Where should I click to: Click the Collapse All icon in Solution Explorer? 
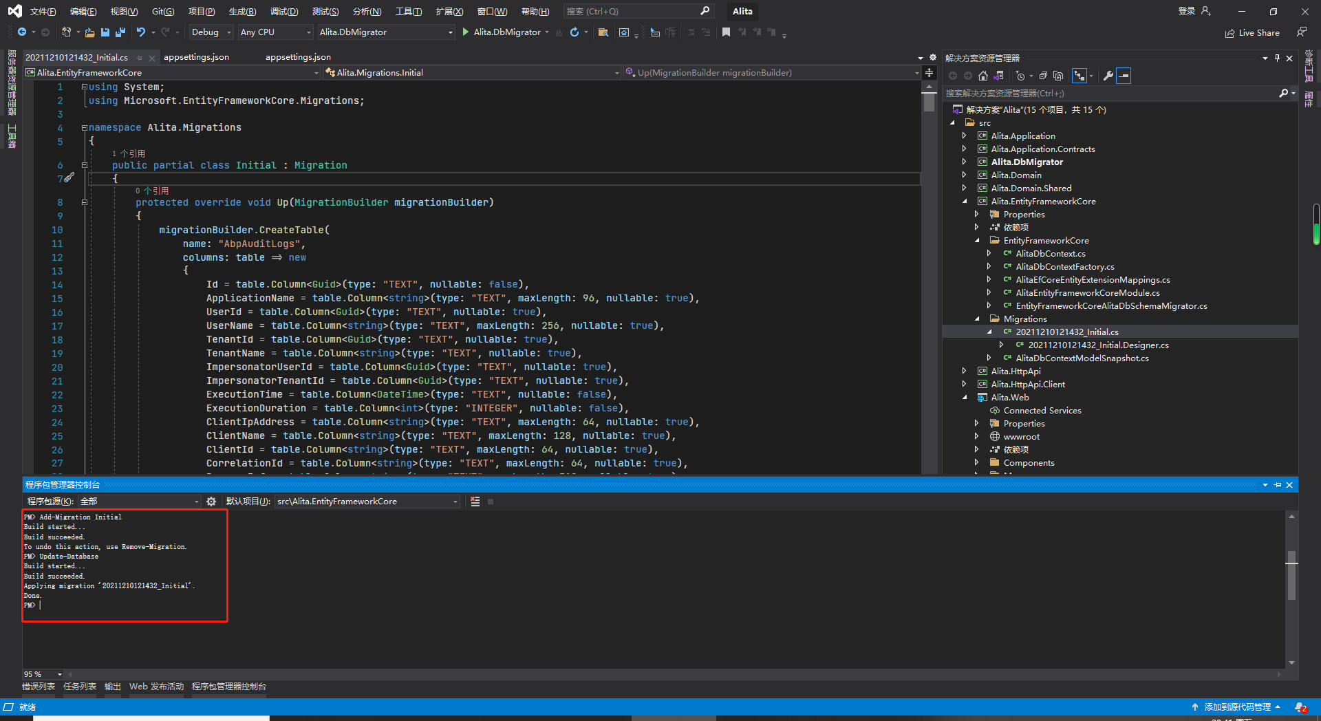1043,76
